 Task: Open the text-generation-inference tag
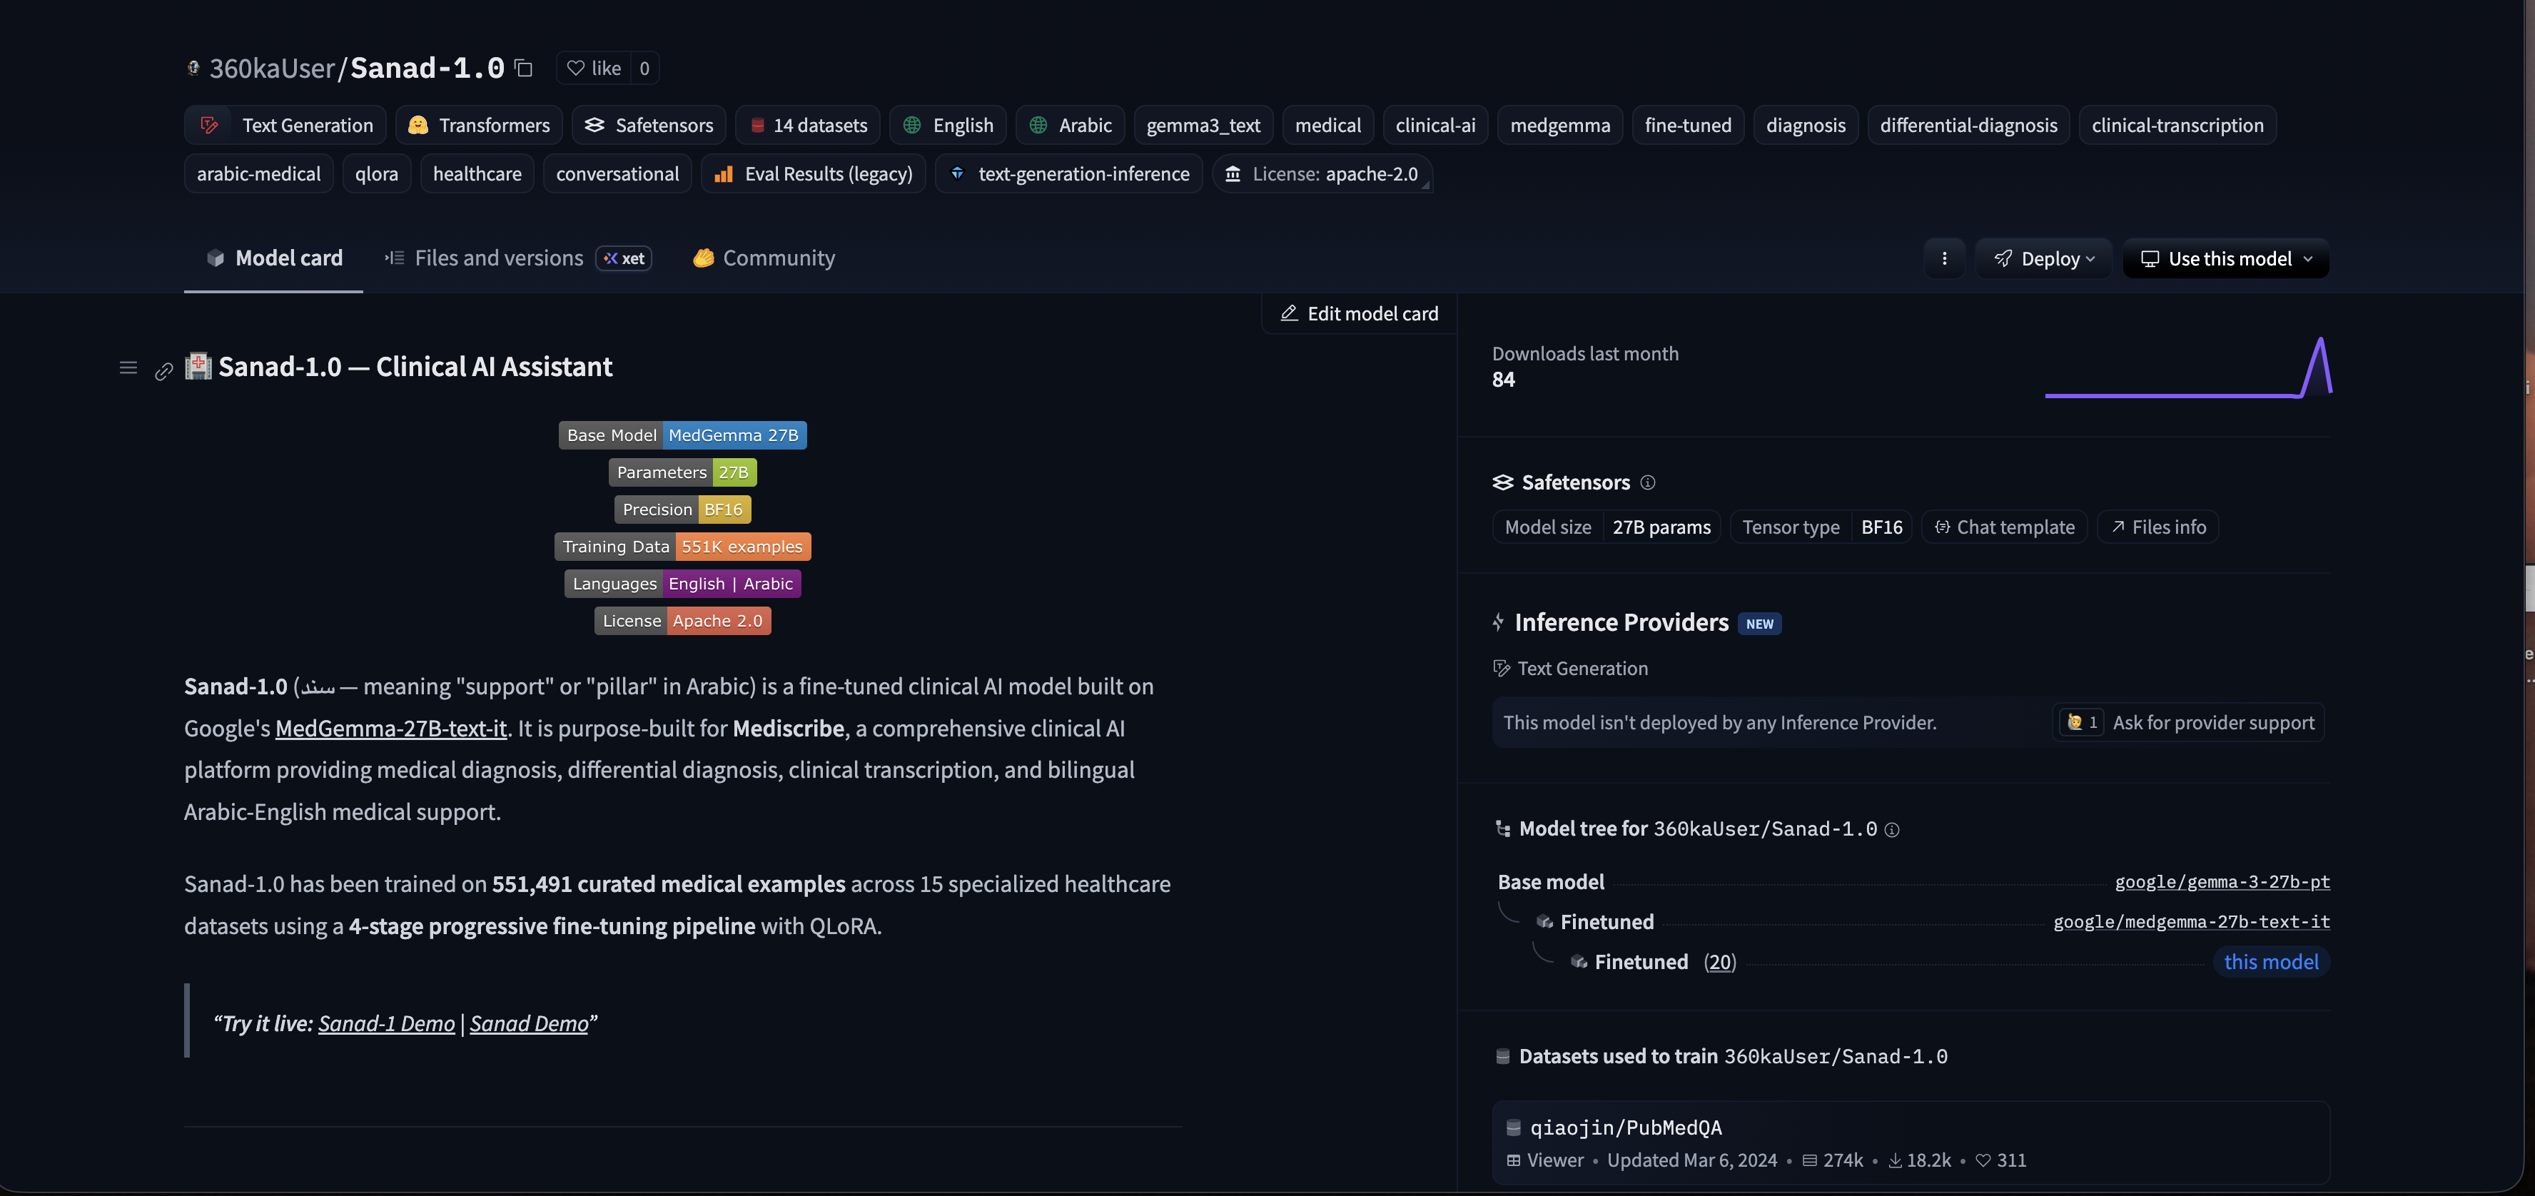[x=1068, y=173]
